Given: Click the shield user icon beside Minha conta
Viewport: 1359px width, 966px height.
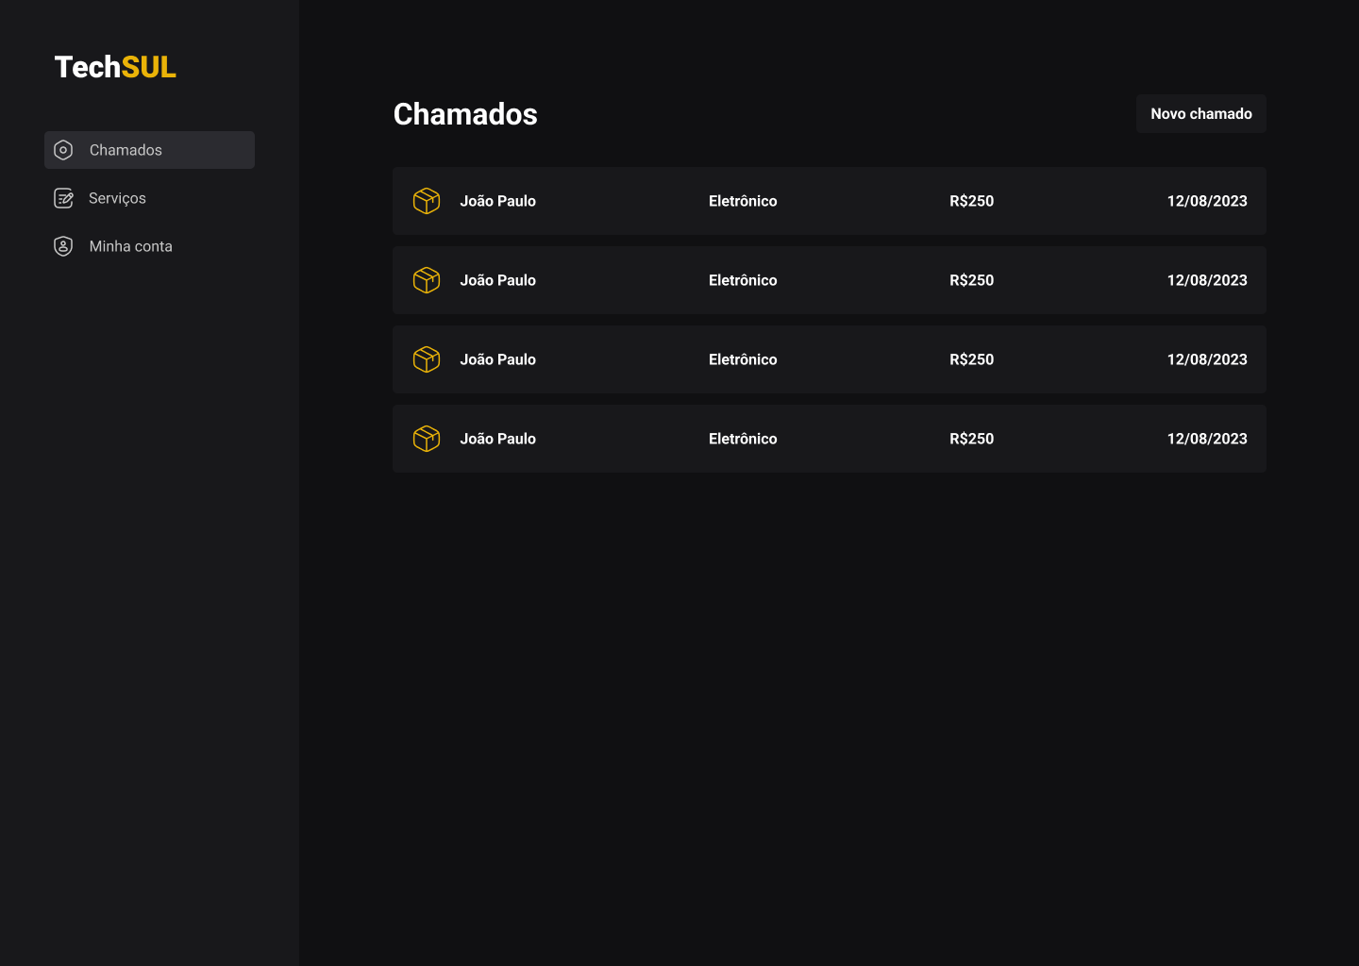Looking at the screenshot, I should pos(63,246).
